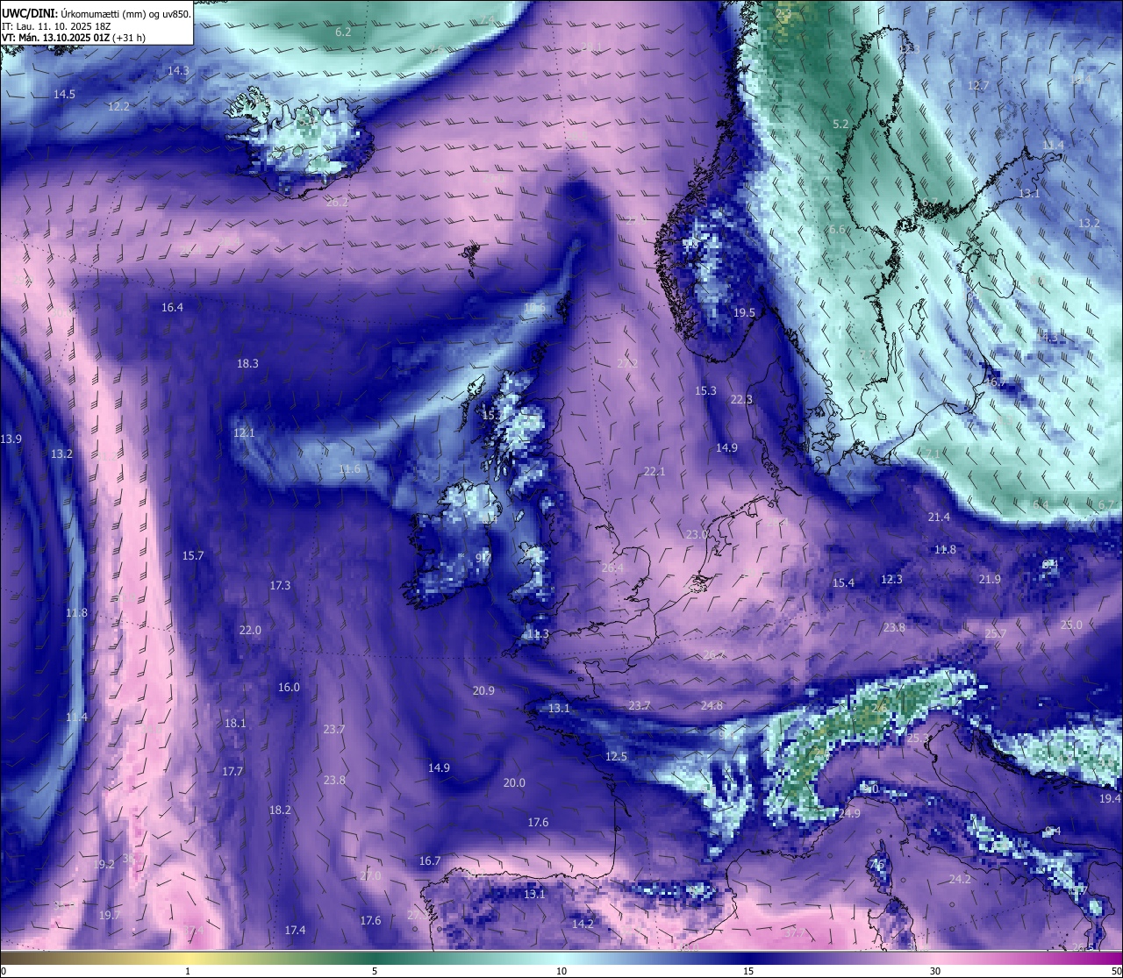The image size is (1123, 978).
Task: Select the 13.9 value label
Action: tap(11, 439)
